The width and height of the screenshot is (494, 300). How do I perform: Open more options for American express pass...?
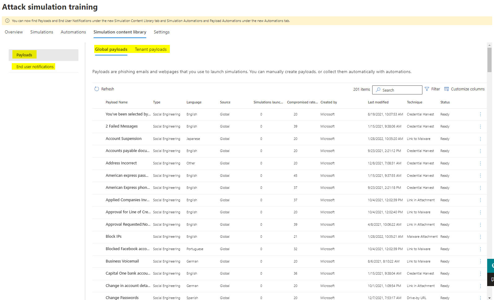point(480,176)
